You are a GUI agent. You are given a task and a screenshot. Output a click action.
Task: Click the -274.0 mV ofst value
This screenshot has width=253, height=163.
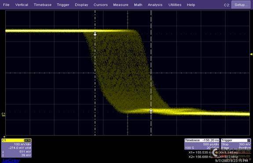[x=20, y=148]
